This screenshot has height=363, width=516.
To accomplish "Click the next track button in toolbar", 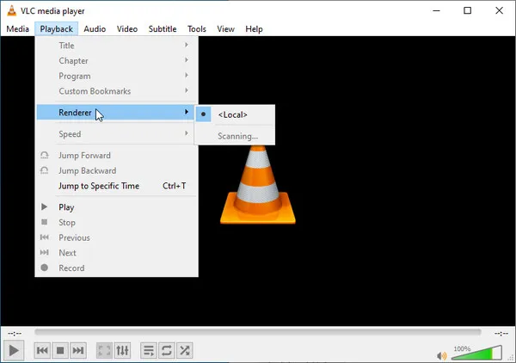I will pos(78,350).
